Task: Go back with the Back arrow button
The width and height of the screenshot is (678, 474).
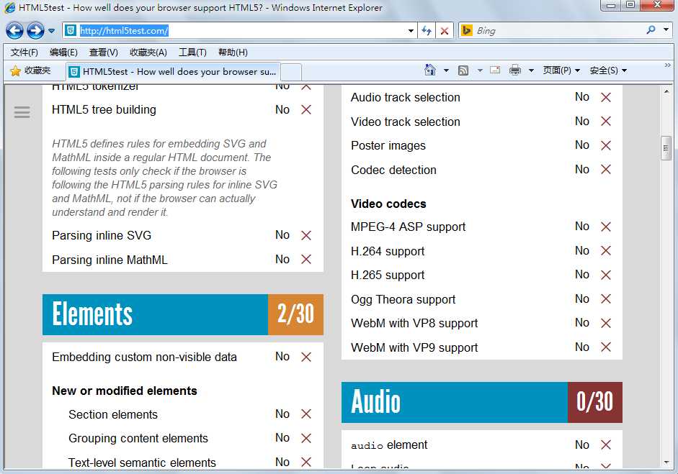Action: [14, 31]
